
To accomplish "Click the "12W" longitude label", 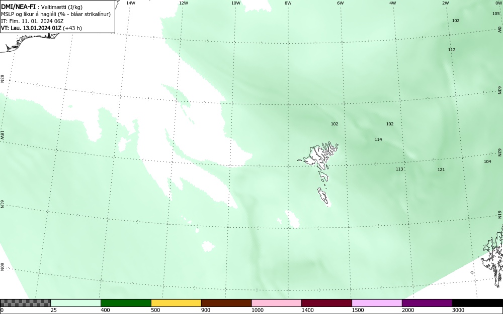I will (x=183, y=3).
